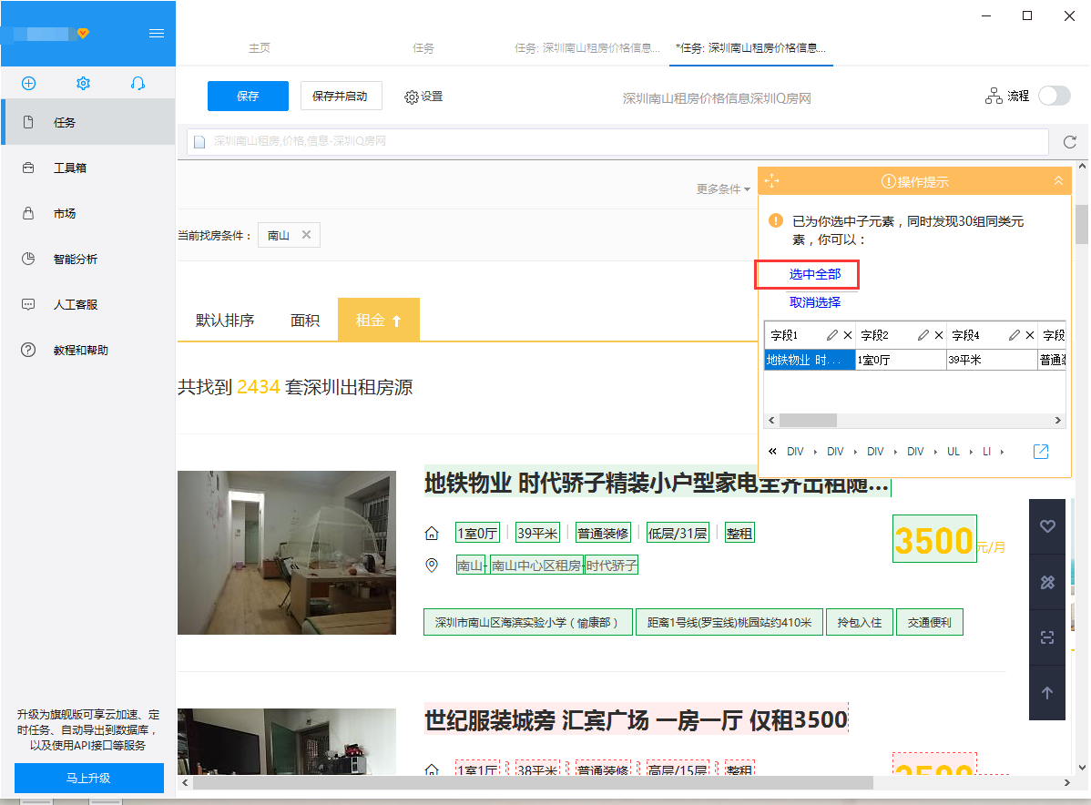Select the LI breadcrumb element
The image size is (1091, 805).
986,452
